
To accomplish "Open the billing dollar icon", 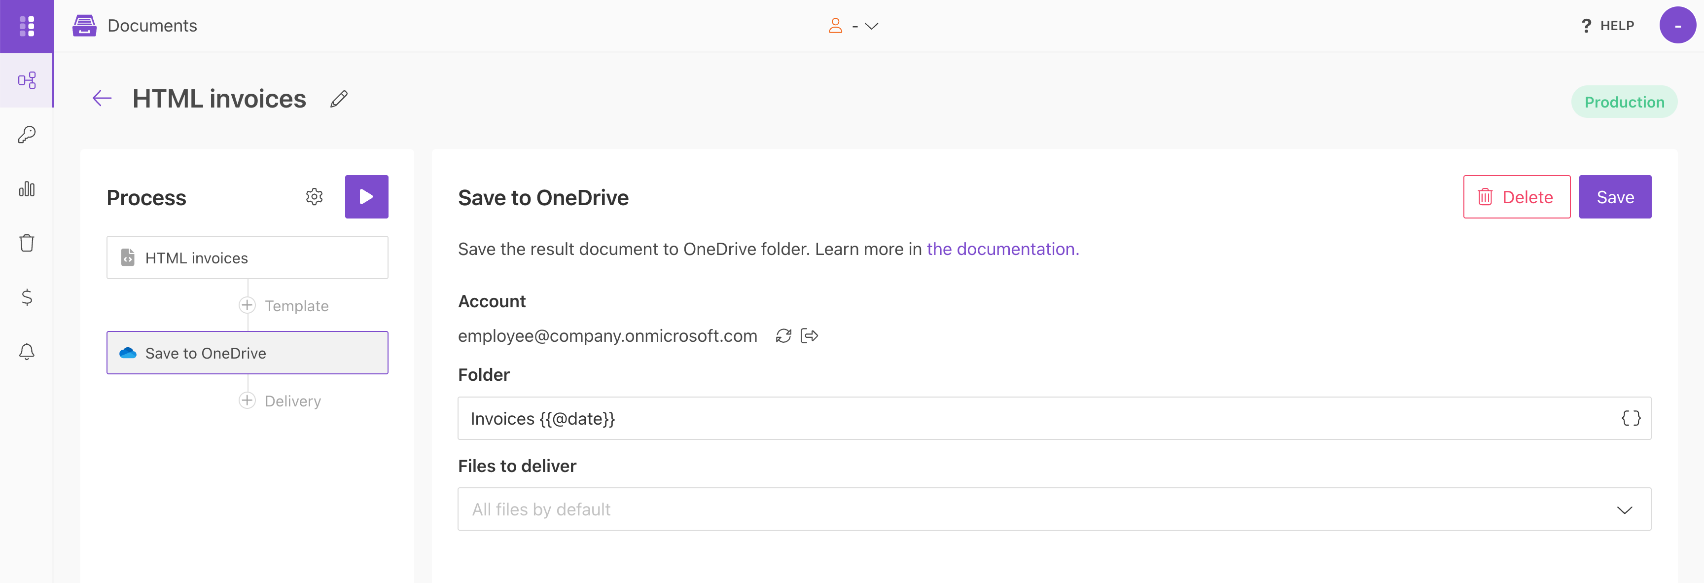I will click(27, 297).
